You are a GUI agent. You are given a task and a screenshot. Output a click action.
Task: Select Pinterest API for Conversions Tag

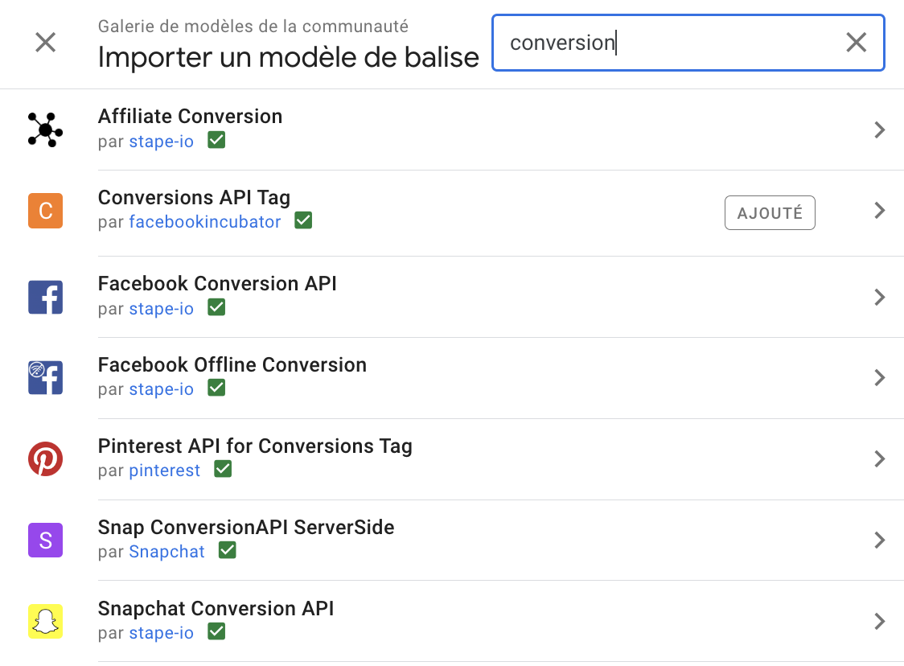255,446
